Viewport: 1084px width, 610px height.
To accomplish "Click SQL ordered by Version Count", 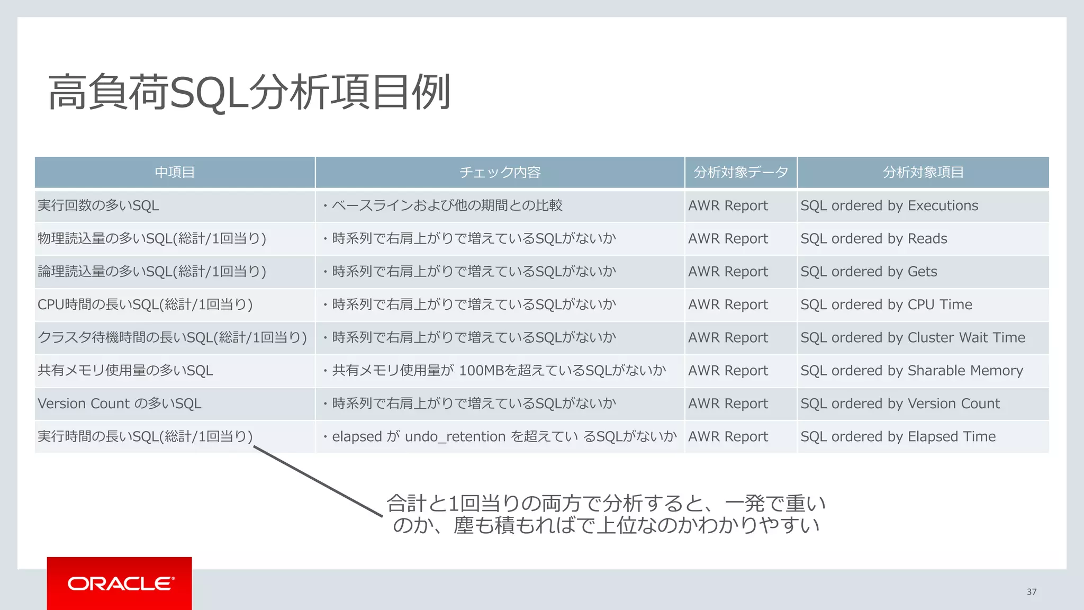I will 900,403.
